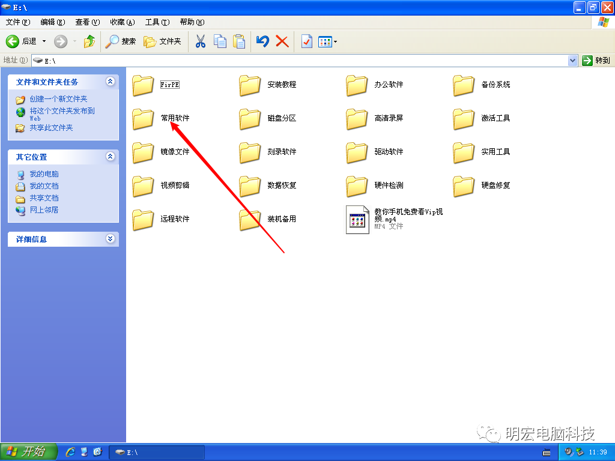Viewport: 615px width, 461px height.
Task: Open the 工具(T) menu
Action: 157,22
